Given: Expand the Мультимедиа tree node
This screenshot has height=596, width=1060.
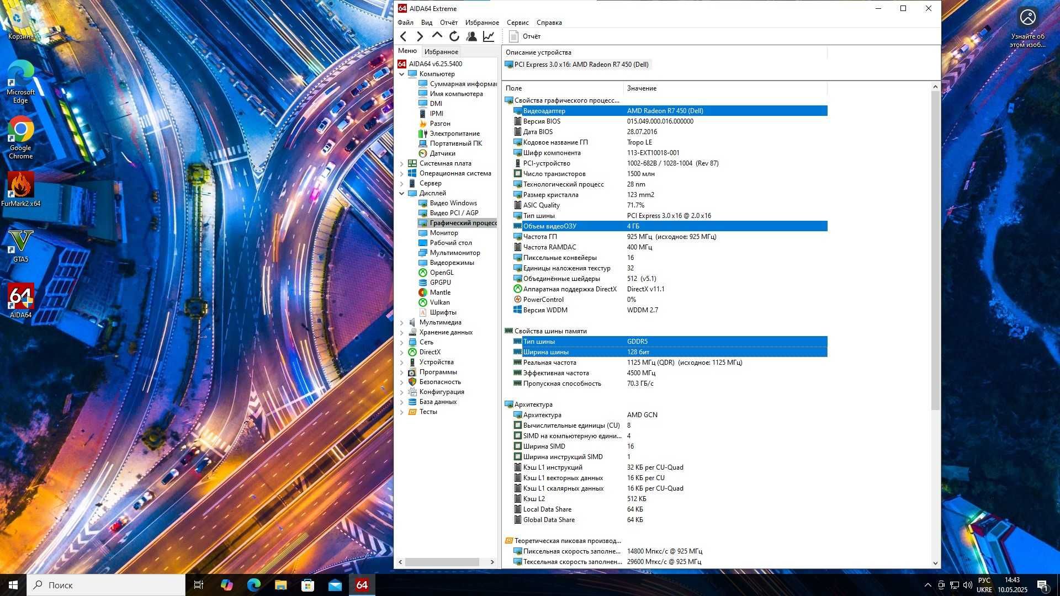Looking at the screenshot, I should point(402,322).
